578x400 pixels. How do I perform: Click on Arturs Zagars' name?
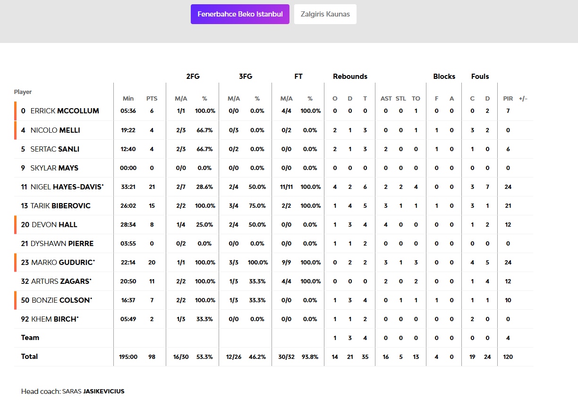pos(61,281)
